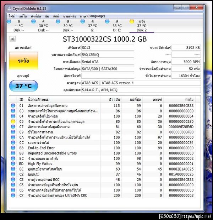
Task: Click power on hours field showing 16304
Action: pos(186,76)
